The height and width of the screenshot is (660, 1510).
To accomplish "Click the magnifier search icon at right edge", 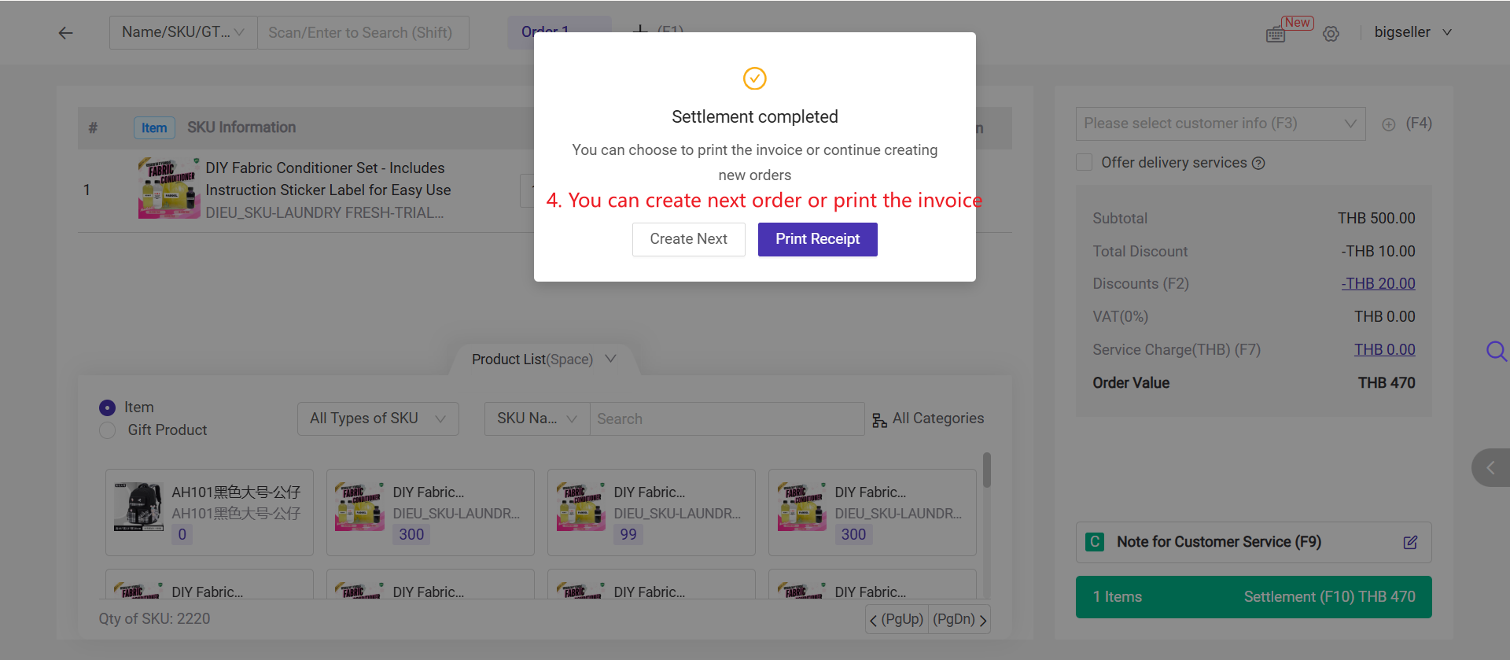I will coord(1497,351).
